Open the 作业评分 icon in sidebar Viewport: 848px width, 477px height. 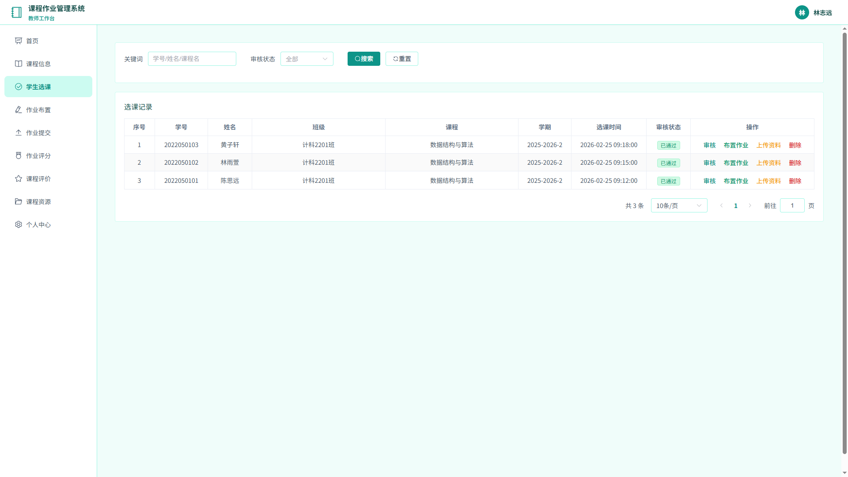[x=19, y=155]
